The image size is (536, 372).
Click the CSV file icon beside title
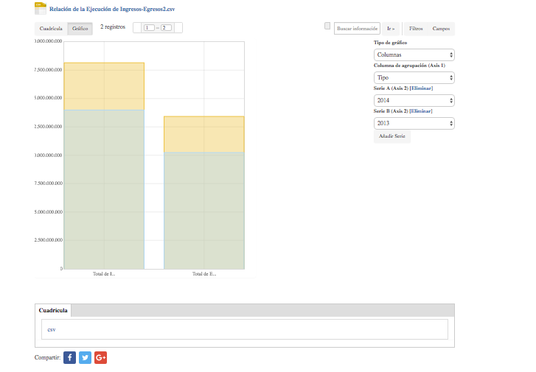click(x=41, y=8)
